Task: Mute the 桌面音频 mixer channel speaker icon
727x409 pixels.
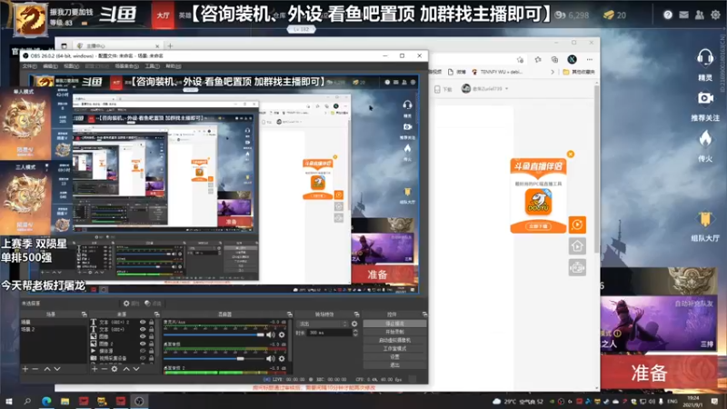Action: point(270,358)
